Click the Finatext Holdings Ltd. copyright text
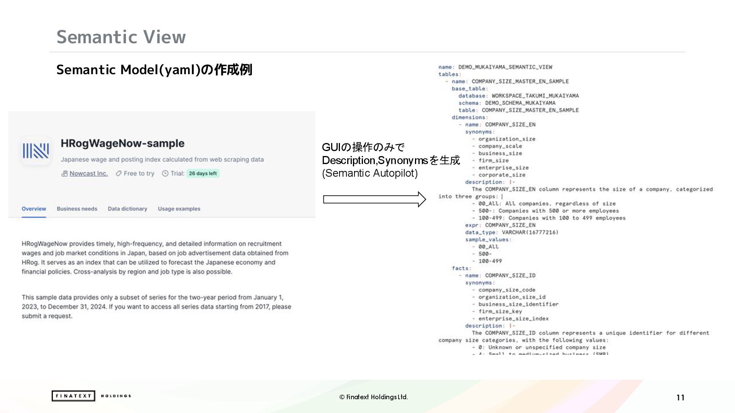This screenshot has width=735, height=413. click(374, 397)
